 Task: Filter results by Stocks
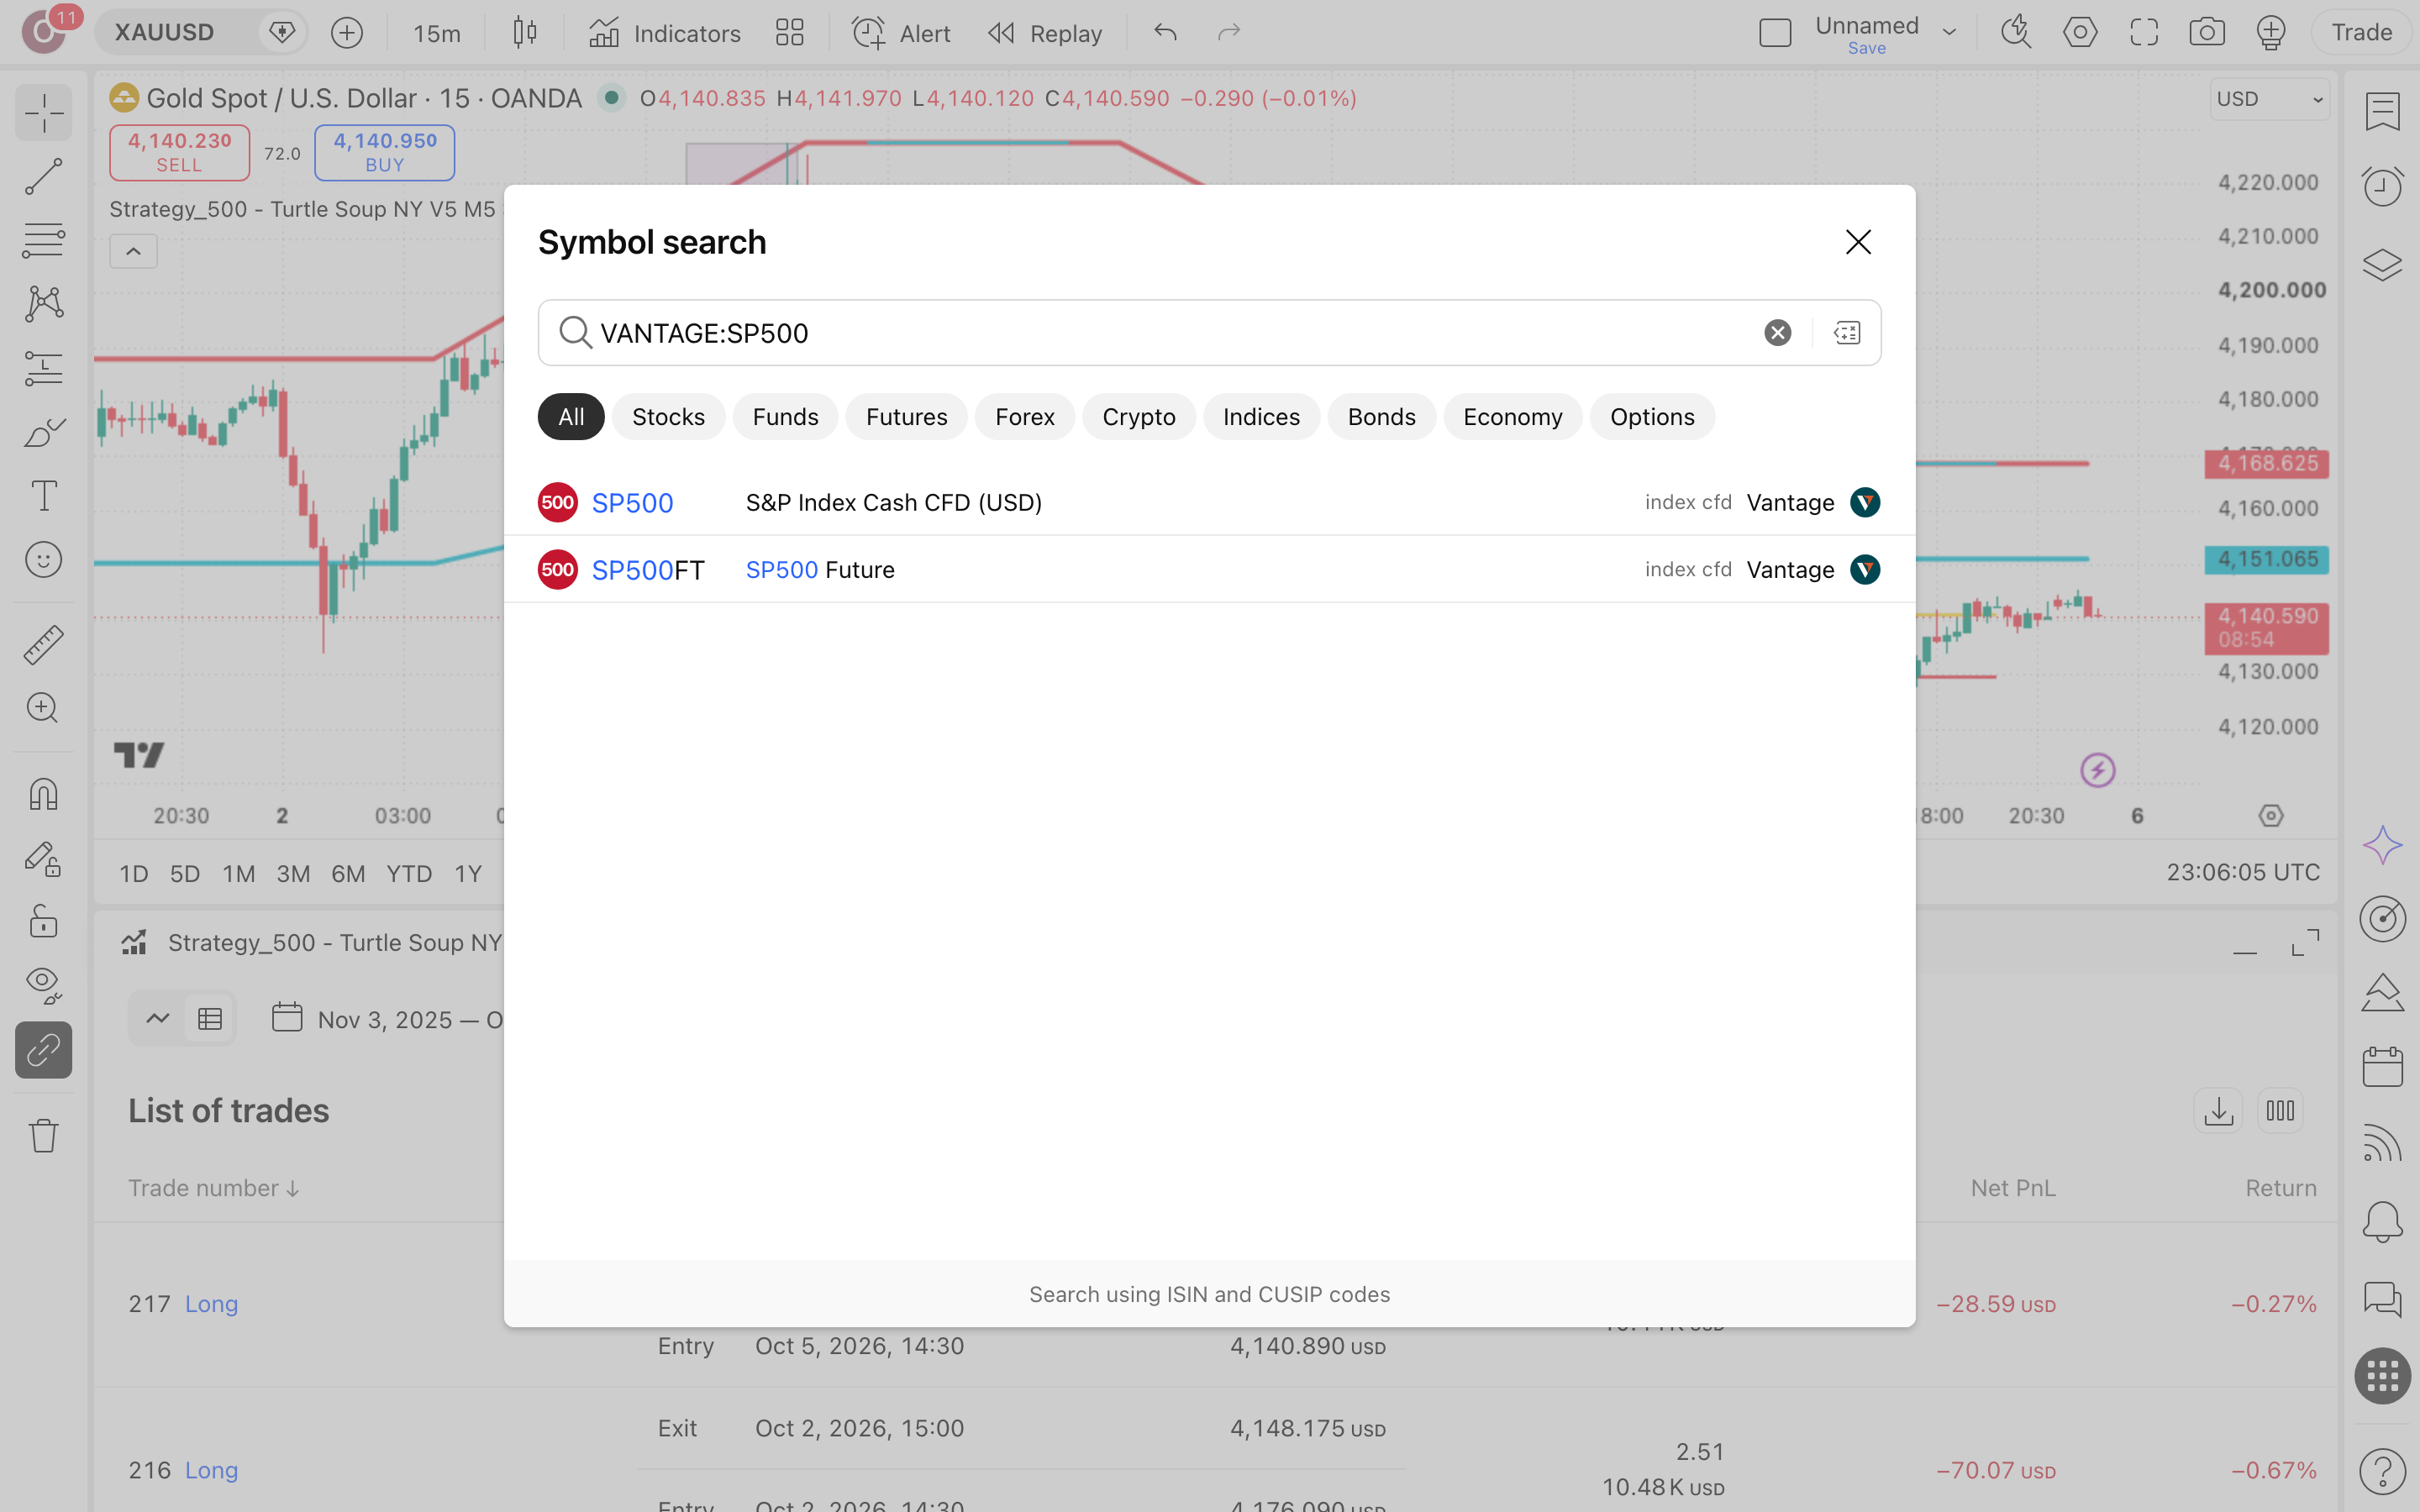pyautogui.click(x=668, y=417)
